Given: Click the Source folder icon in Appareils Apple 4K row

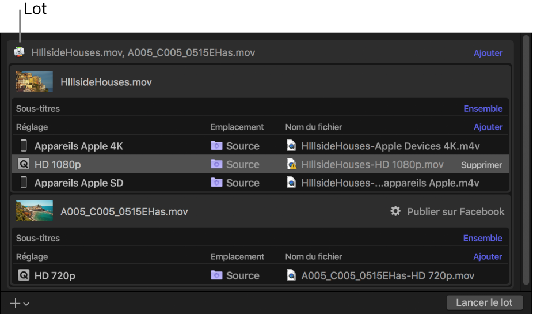Looking at the screenshot, I should coord(216,146).
